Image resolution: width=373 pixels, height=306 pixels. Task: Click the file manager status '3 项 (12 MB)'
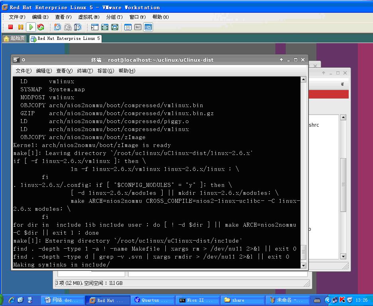tap(69, 283)
